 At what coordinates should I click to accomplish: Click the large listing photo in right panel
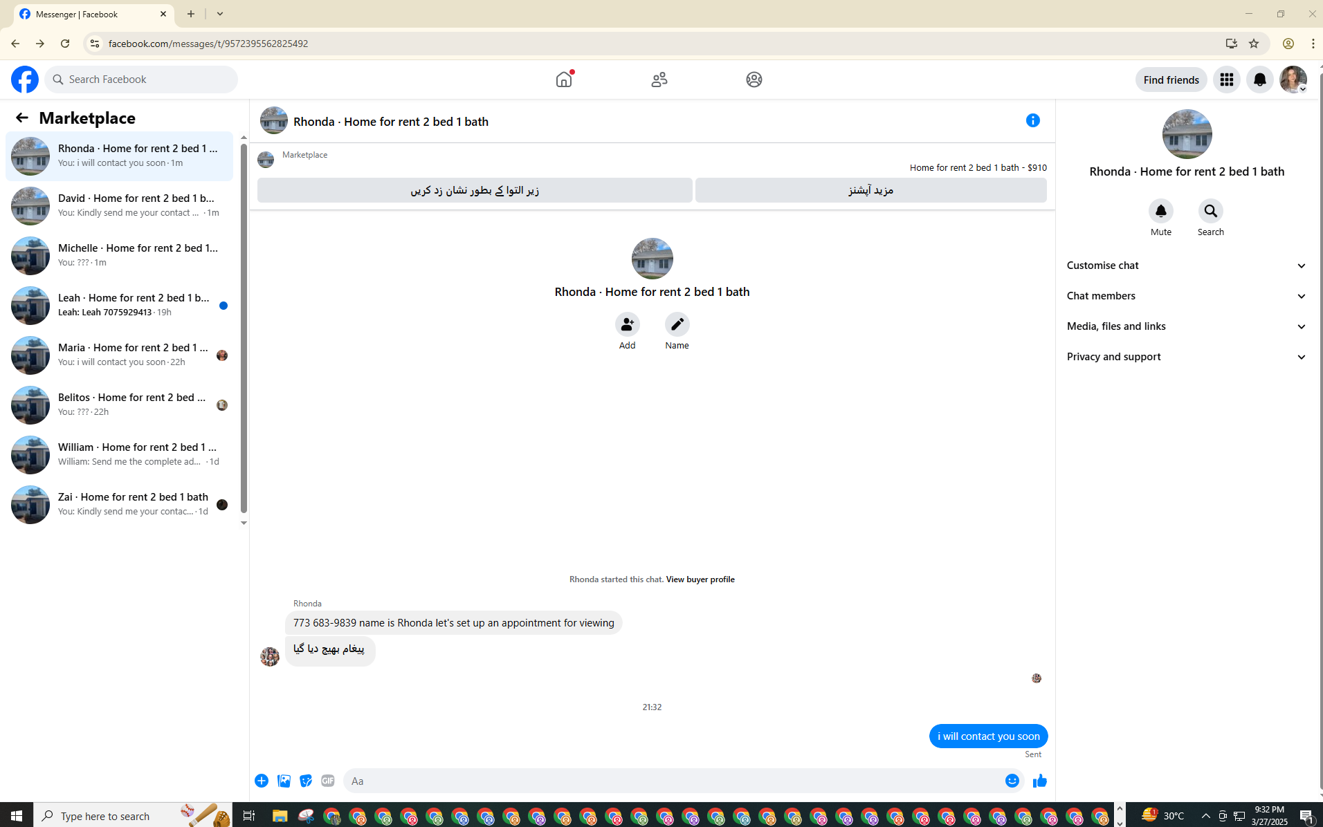click(x=1187, y=134)
